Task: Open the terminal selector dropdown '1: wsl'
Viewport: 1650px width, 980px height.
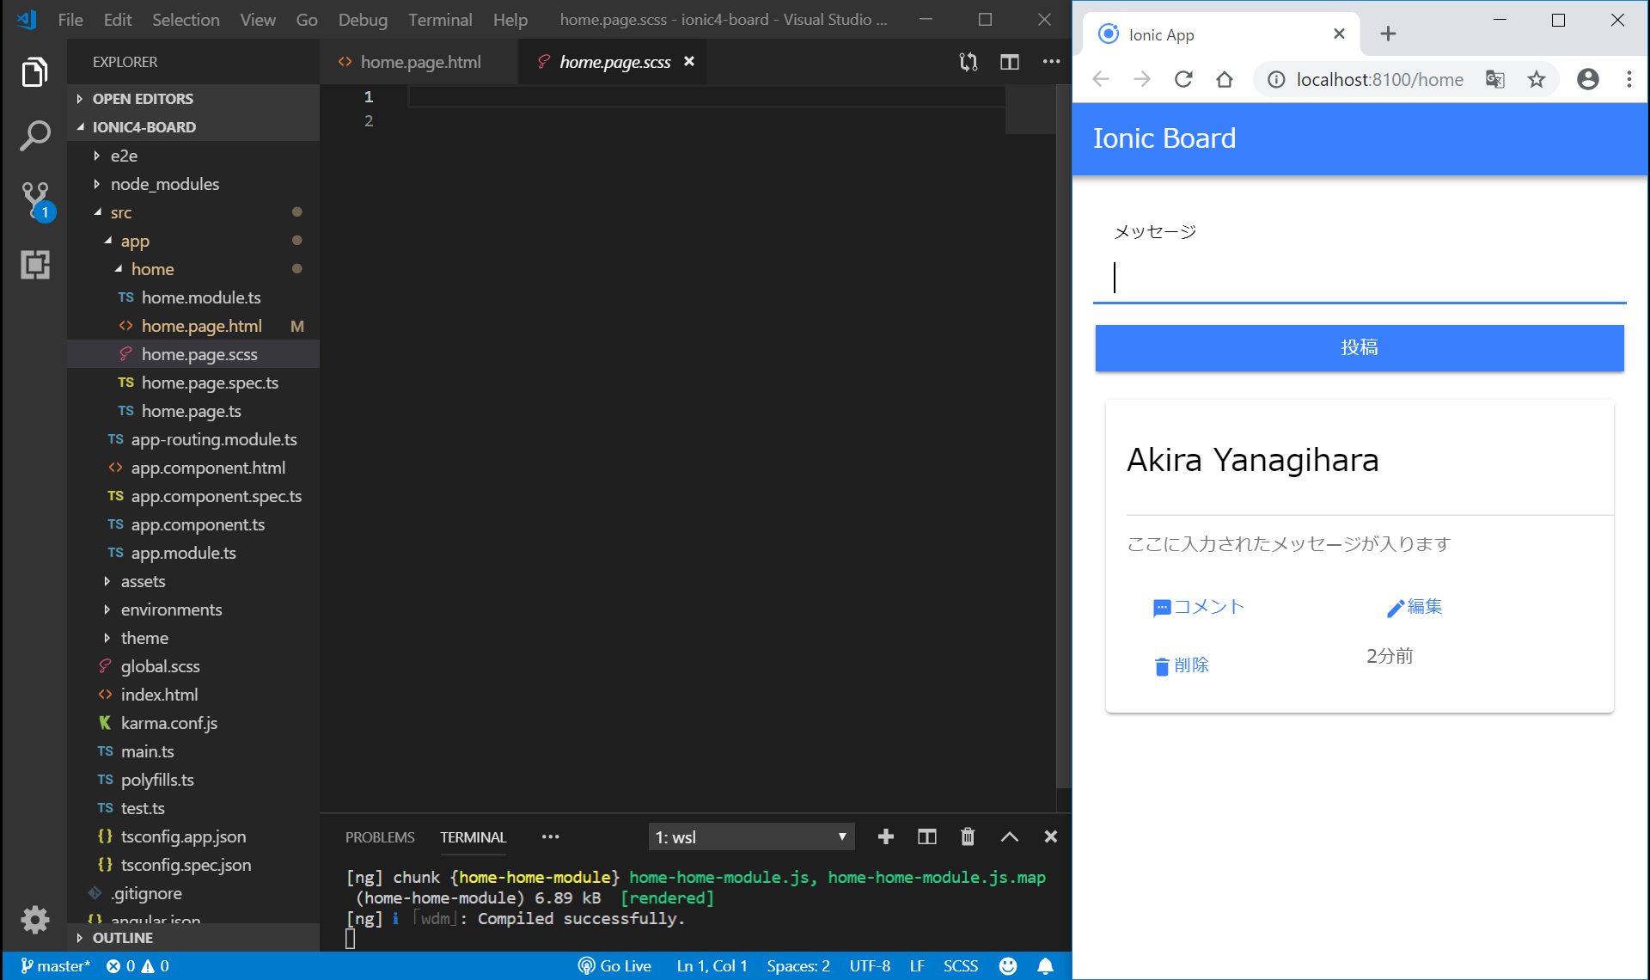Action: point(751,836)
